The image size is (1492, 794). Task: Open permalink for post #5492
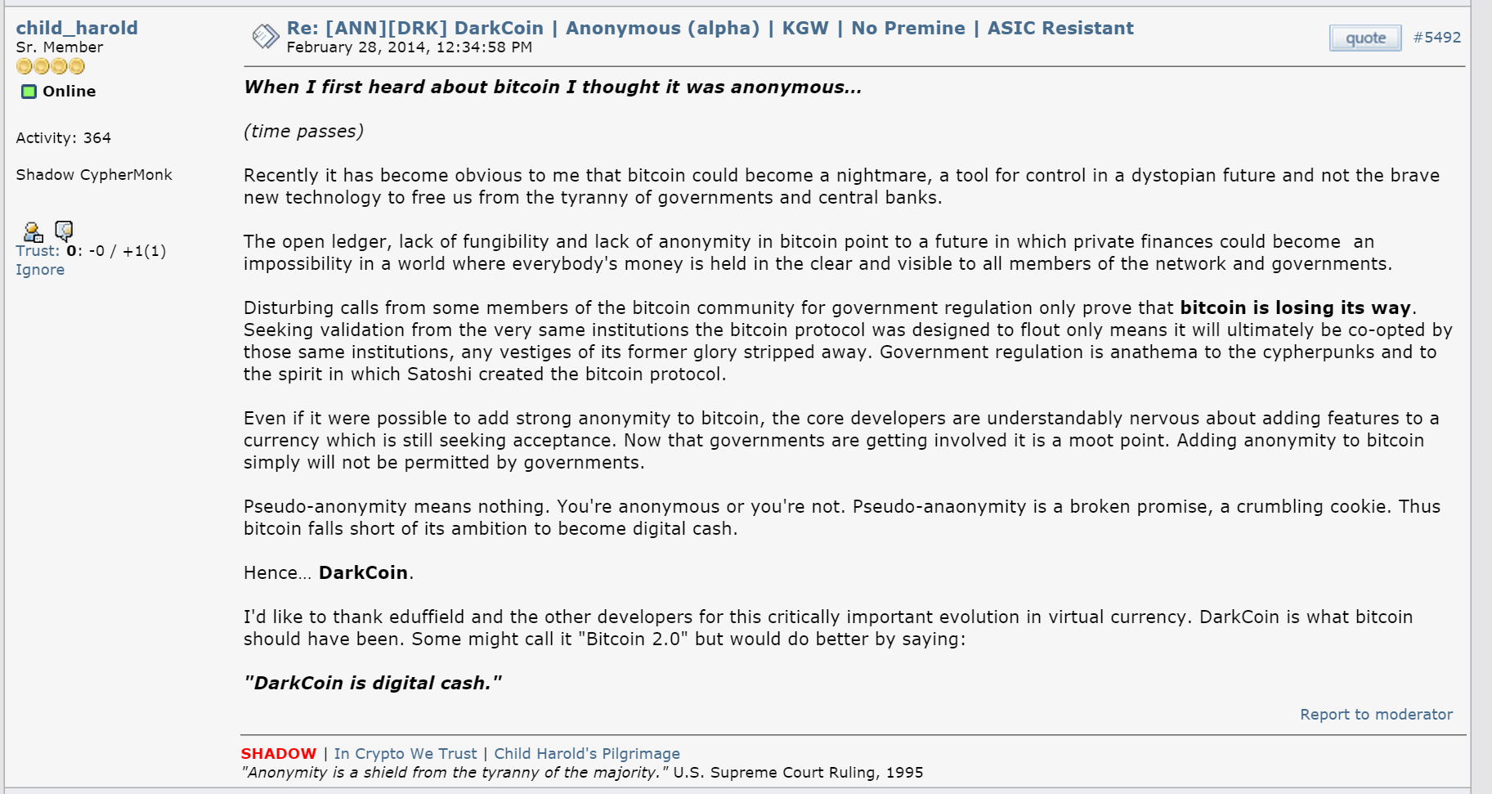1437,38
